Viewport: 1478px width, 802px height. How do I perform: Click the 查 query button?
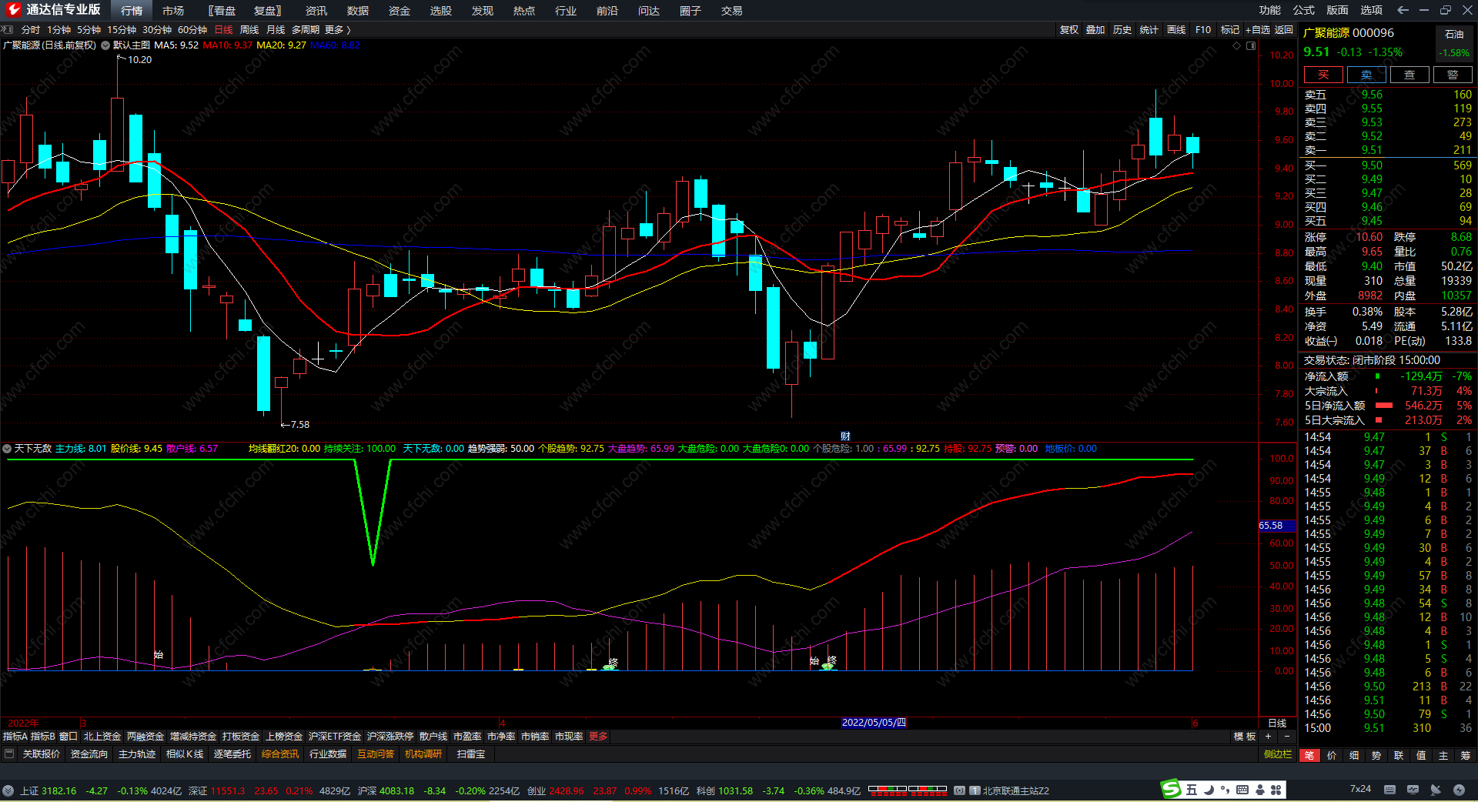pos(1409,75)
